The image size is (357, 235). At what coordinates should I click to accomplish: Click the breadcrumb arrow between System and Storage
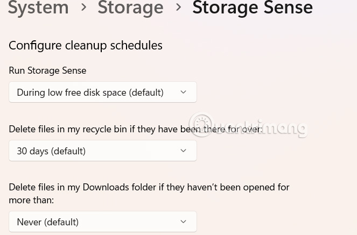click(x=83, y=8)
